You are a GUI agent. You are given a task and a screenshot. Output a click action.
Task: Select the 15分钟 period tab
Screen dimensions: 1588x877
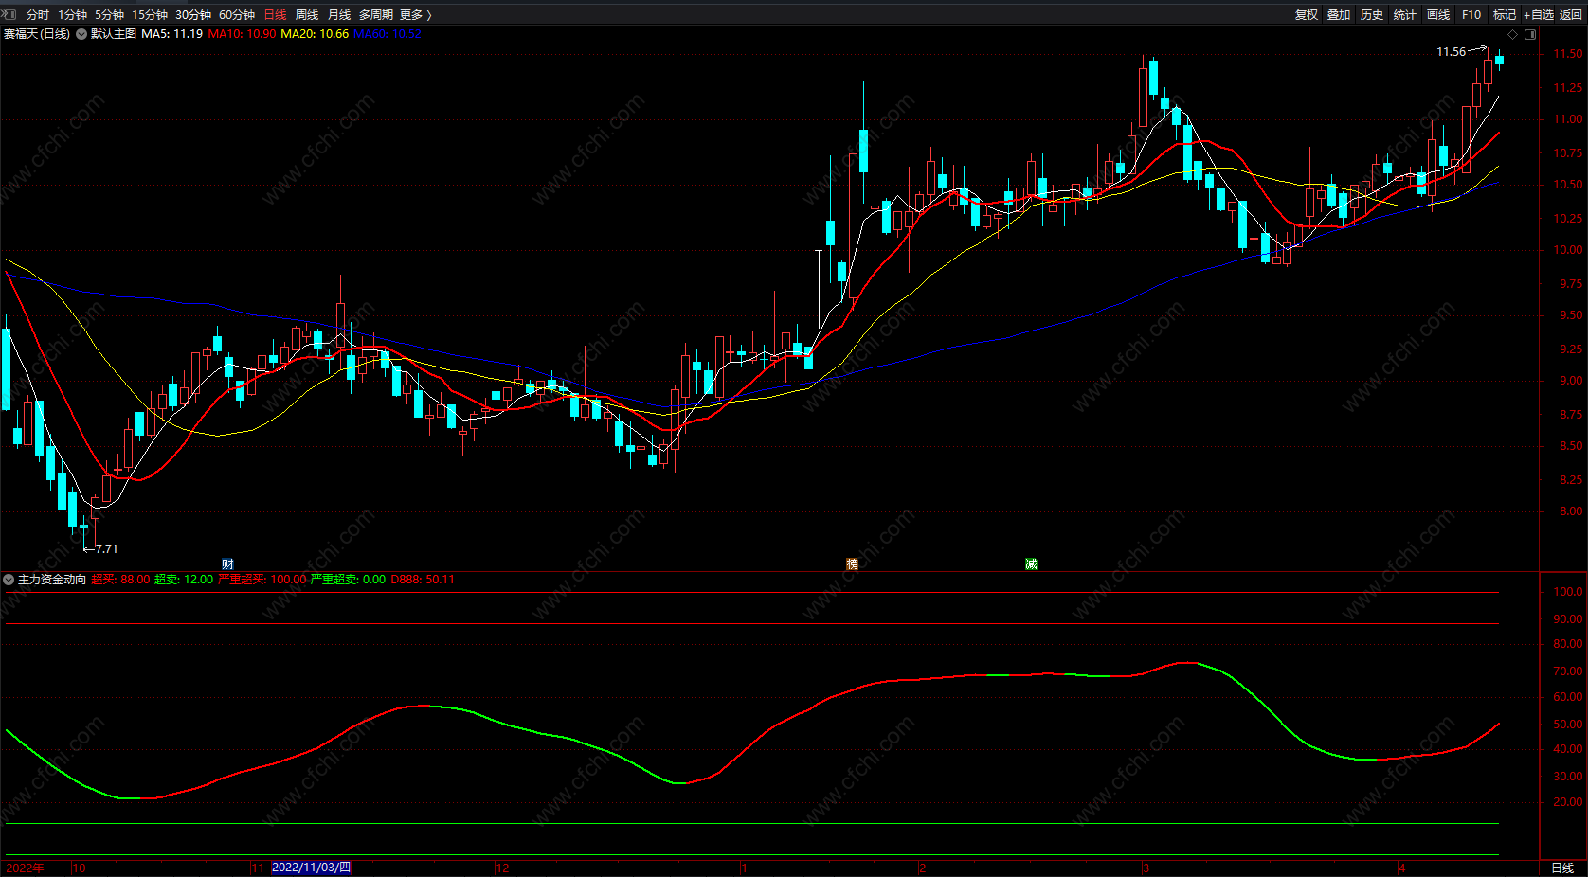pos(150,15)
